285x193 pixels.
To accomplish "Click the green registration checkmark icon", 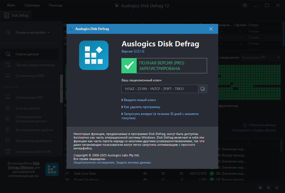I will 129,66.
